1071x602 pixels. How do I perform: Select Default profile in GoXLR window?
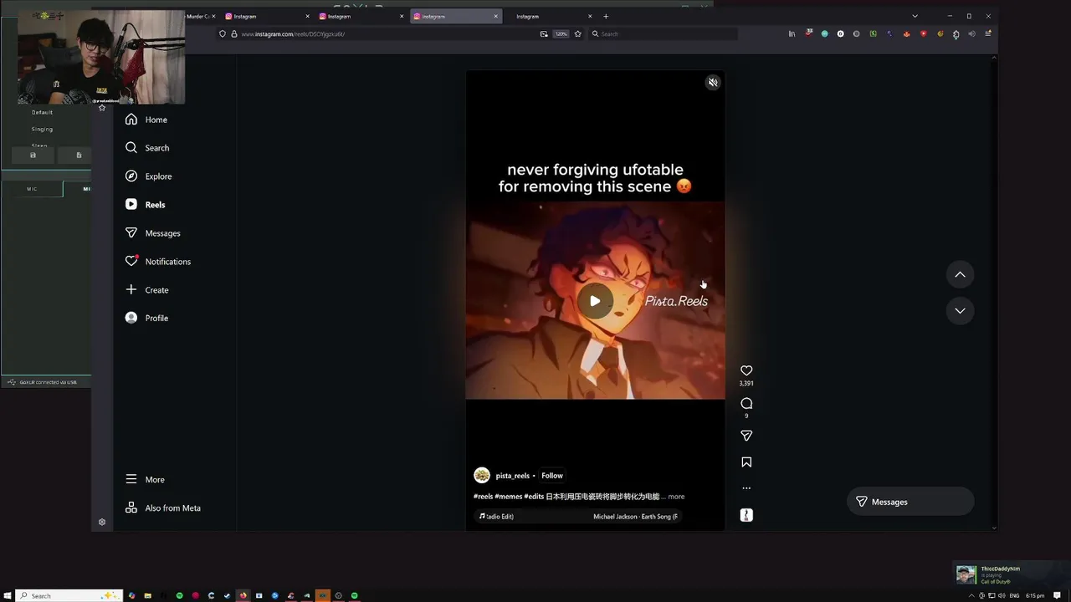(x=42, y=112)
